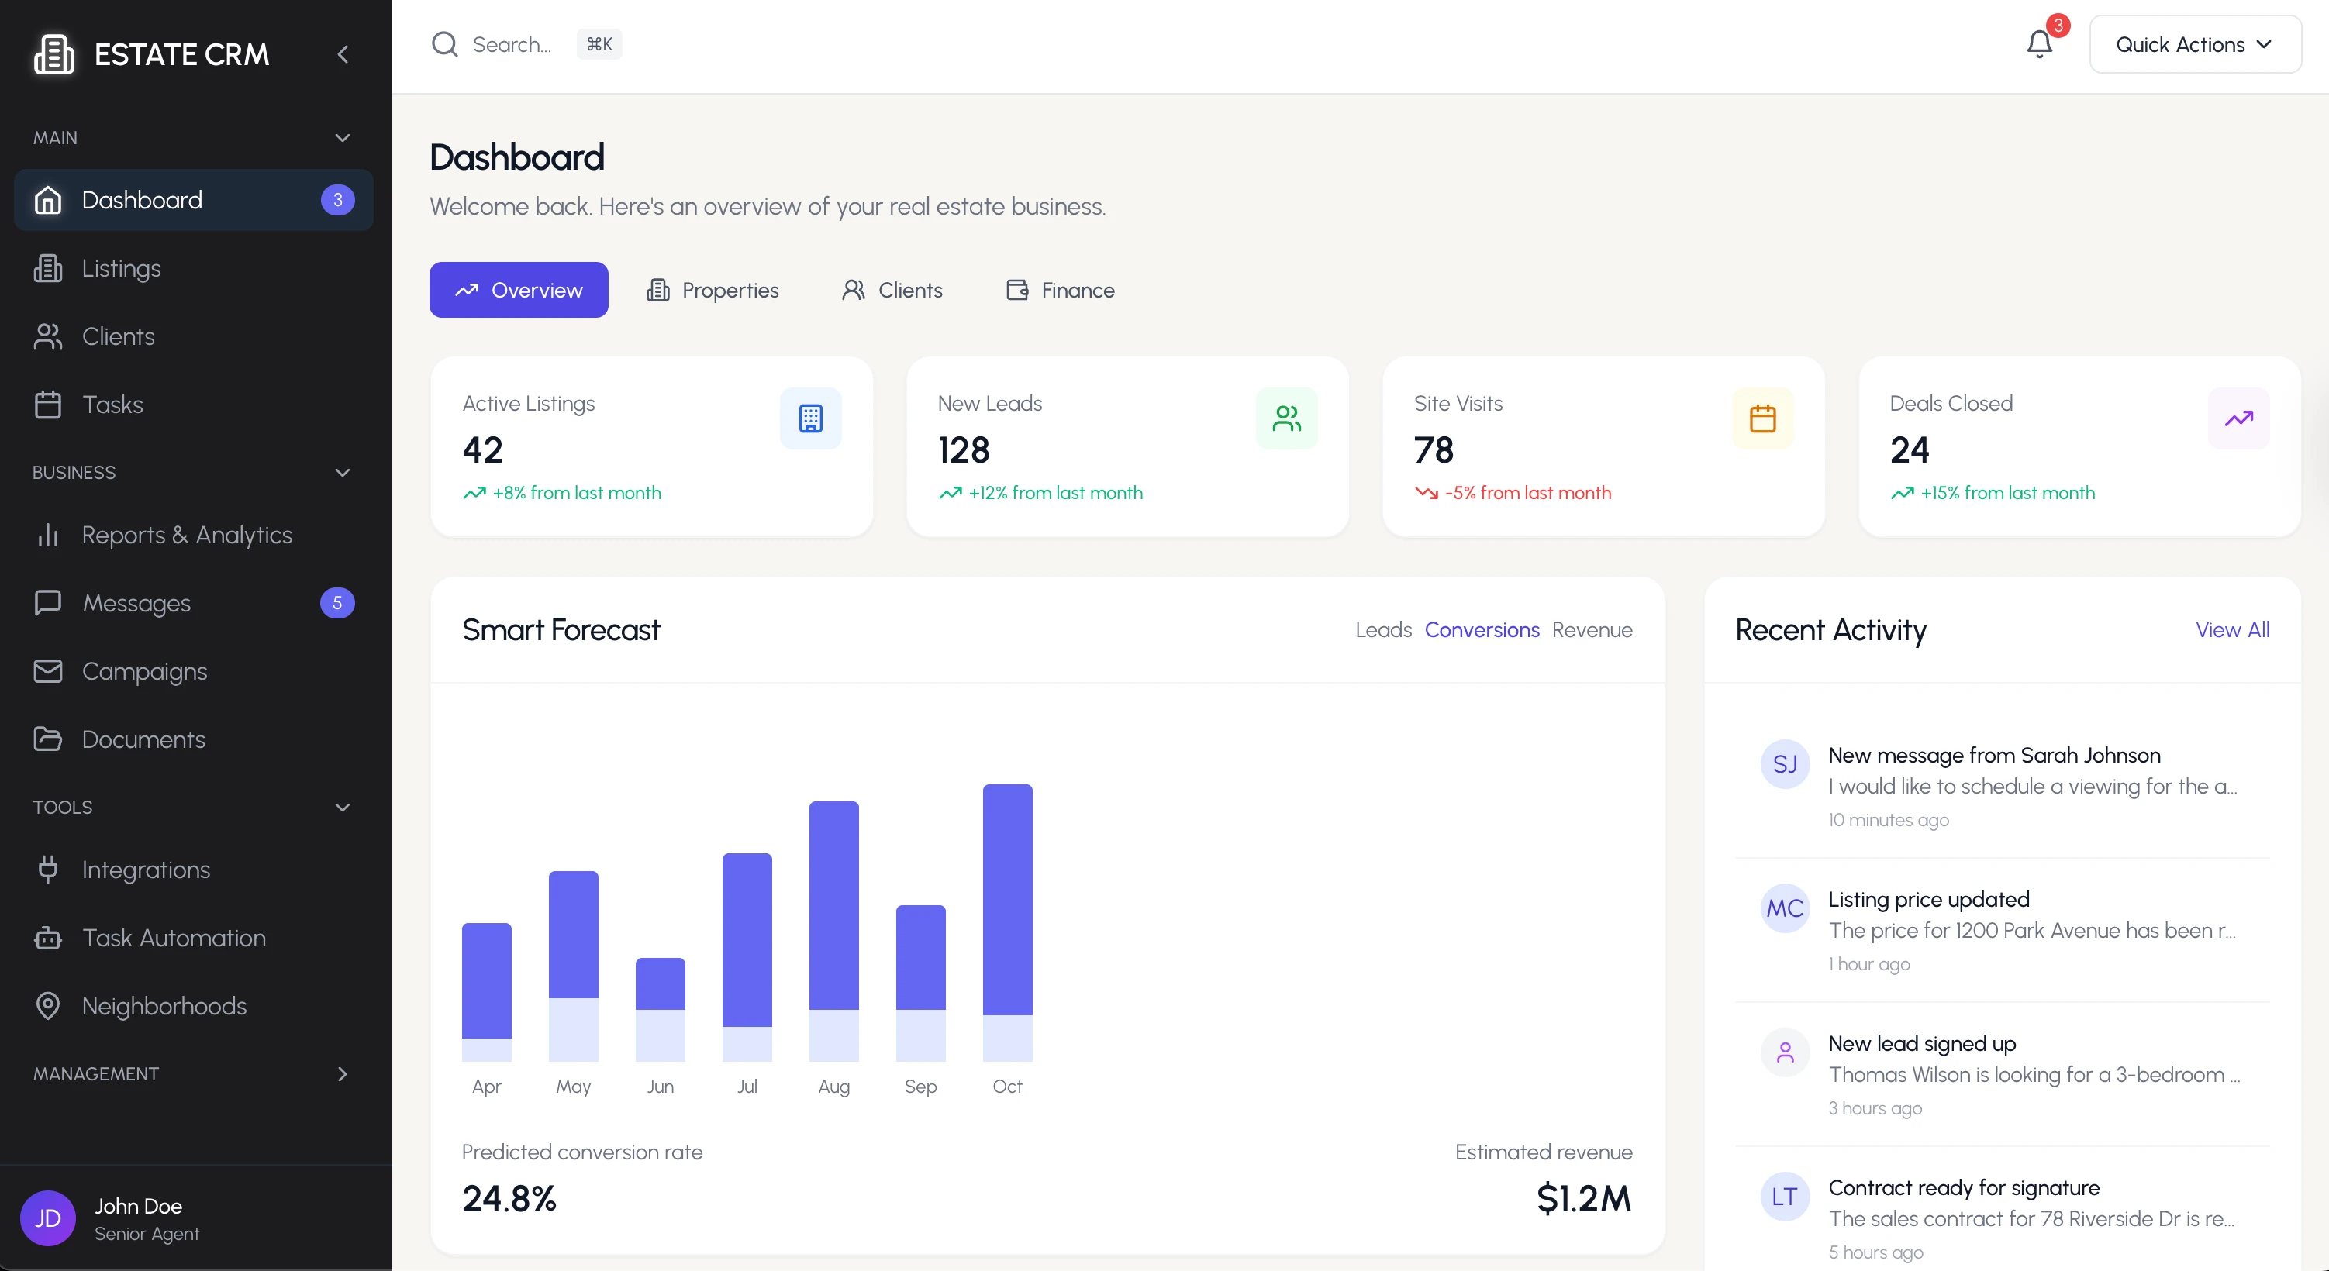Switch to the Finance tab
Screen dimensions: 2329x1271
point(1060,290)
